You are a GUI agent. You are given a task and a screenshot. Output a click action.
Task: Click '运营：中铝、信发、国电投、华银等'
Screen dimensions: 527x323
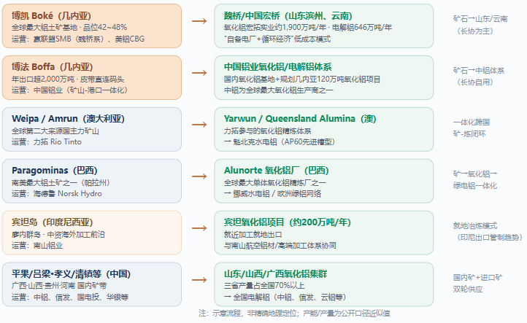(x=70, y=297)
